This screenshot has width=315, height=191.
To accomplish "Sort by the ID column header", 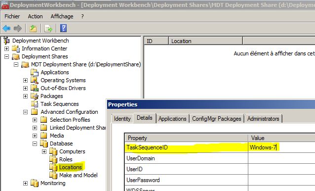I will pyautogui.click(x=157, y=41).
